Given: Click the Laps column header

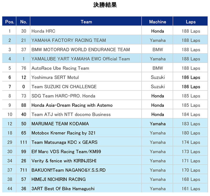Looking at the screenshot, I should pos(190,21).
